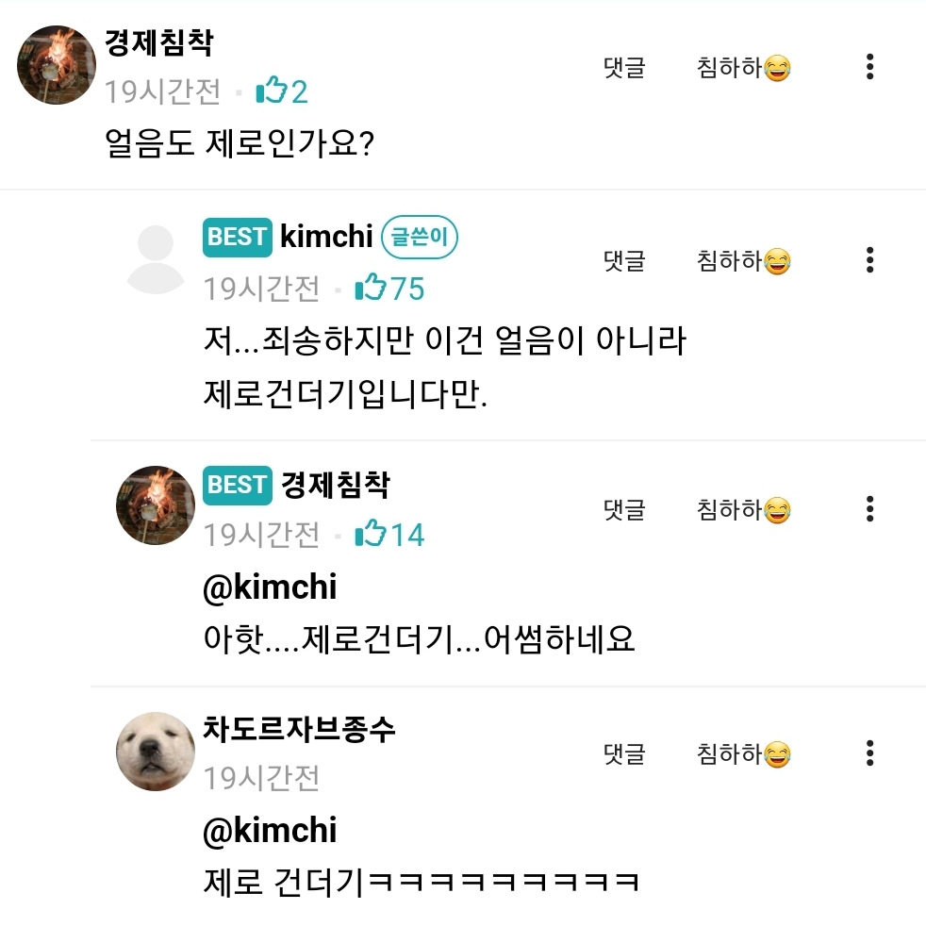Open three-dot menu on kimchi's reply

tap(869, 260)
